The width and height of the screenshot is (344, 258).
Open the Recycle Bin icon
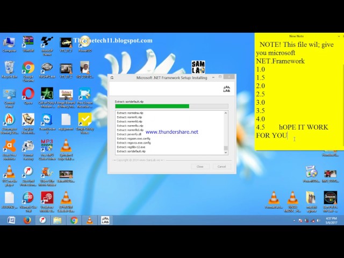[9, 70]
